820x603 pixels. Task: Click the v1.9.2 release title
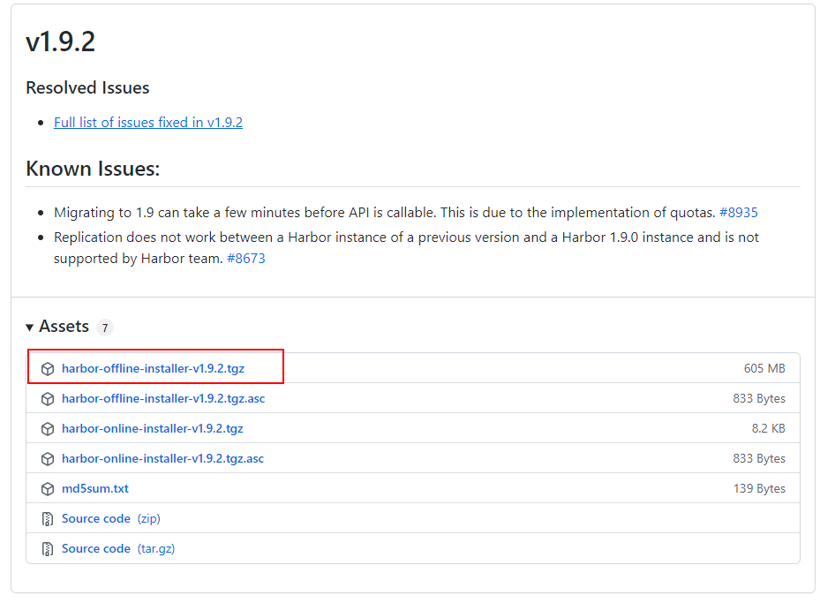pos(61,41)
